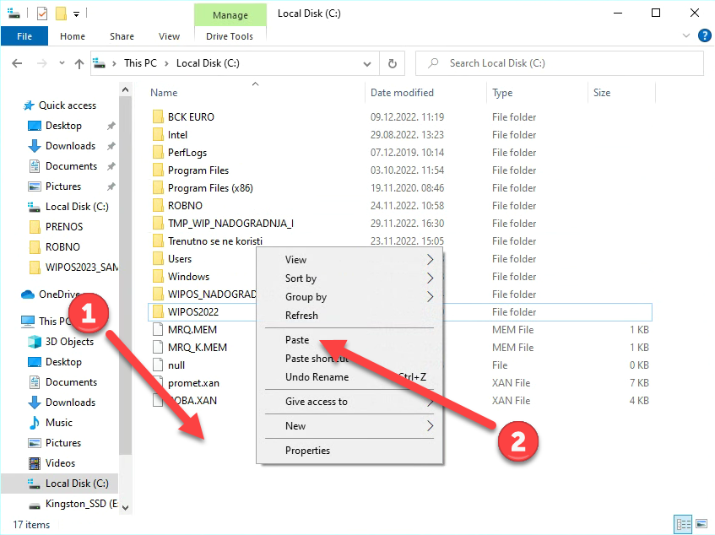This screenshot has width=715, height=535.
Task: Open the File ribbon tab
Action: click(24, 36)
